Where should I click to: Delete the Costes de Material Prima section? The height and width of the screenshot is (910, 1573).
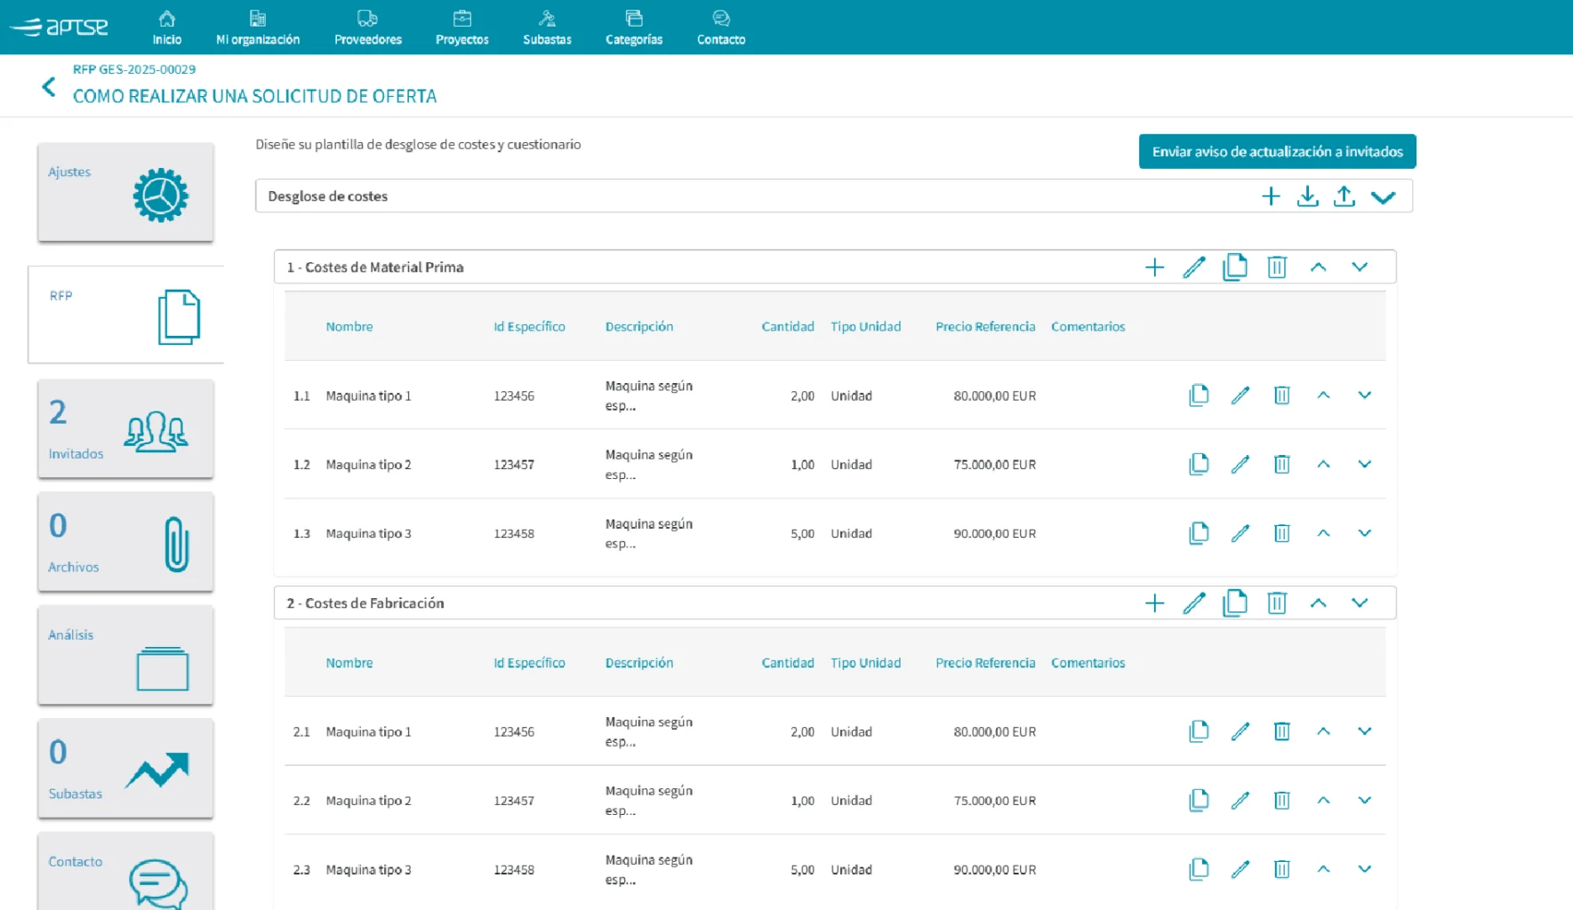point(1278,266)
